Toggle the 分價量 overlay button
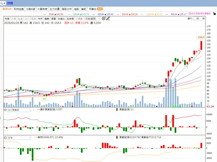The height and width of the screenshot is (162, 217). click(79, 18)
